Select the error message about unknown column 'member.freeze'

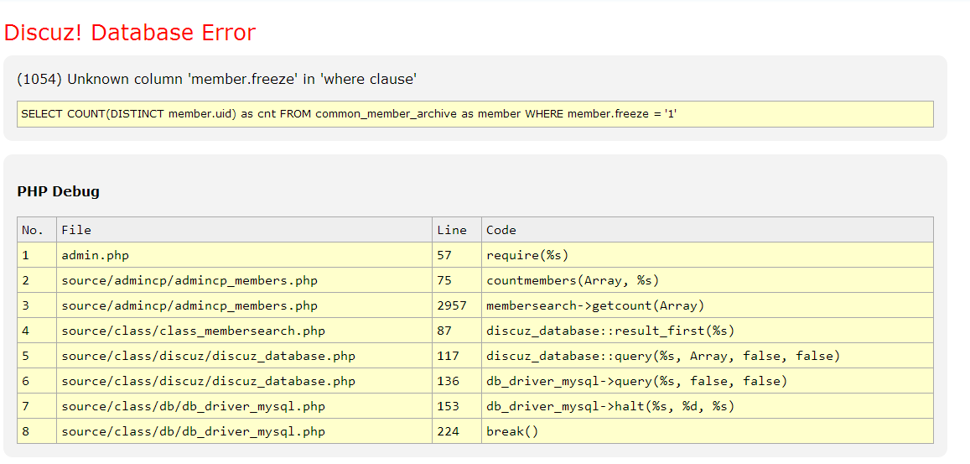tap(216, 80)
